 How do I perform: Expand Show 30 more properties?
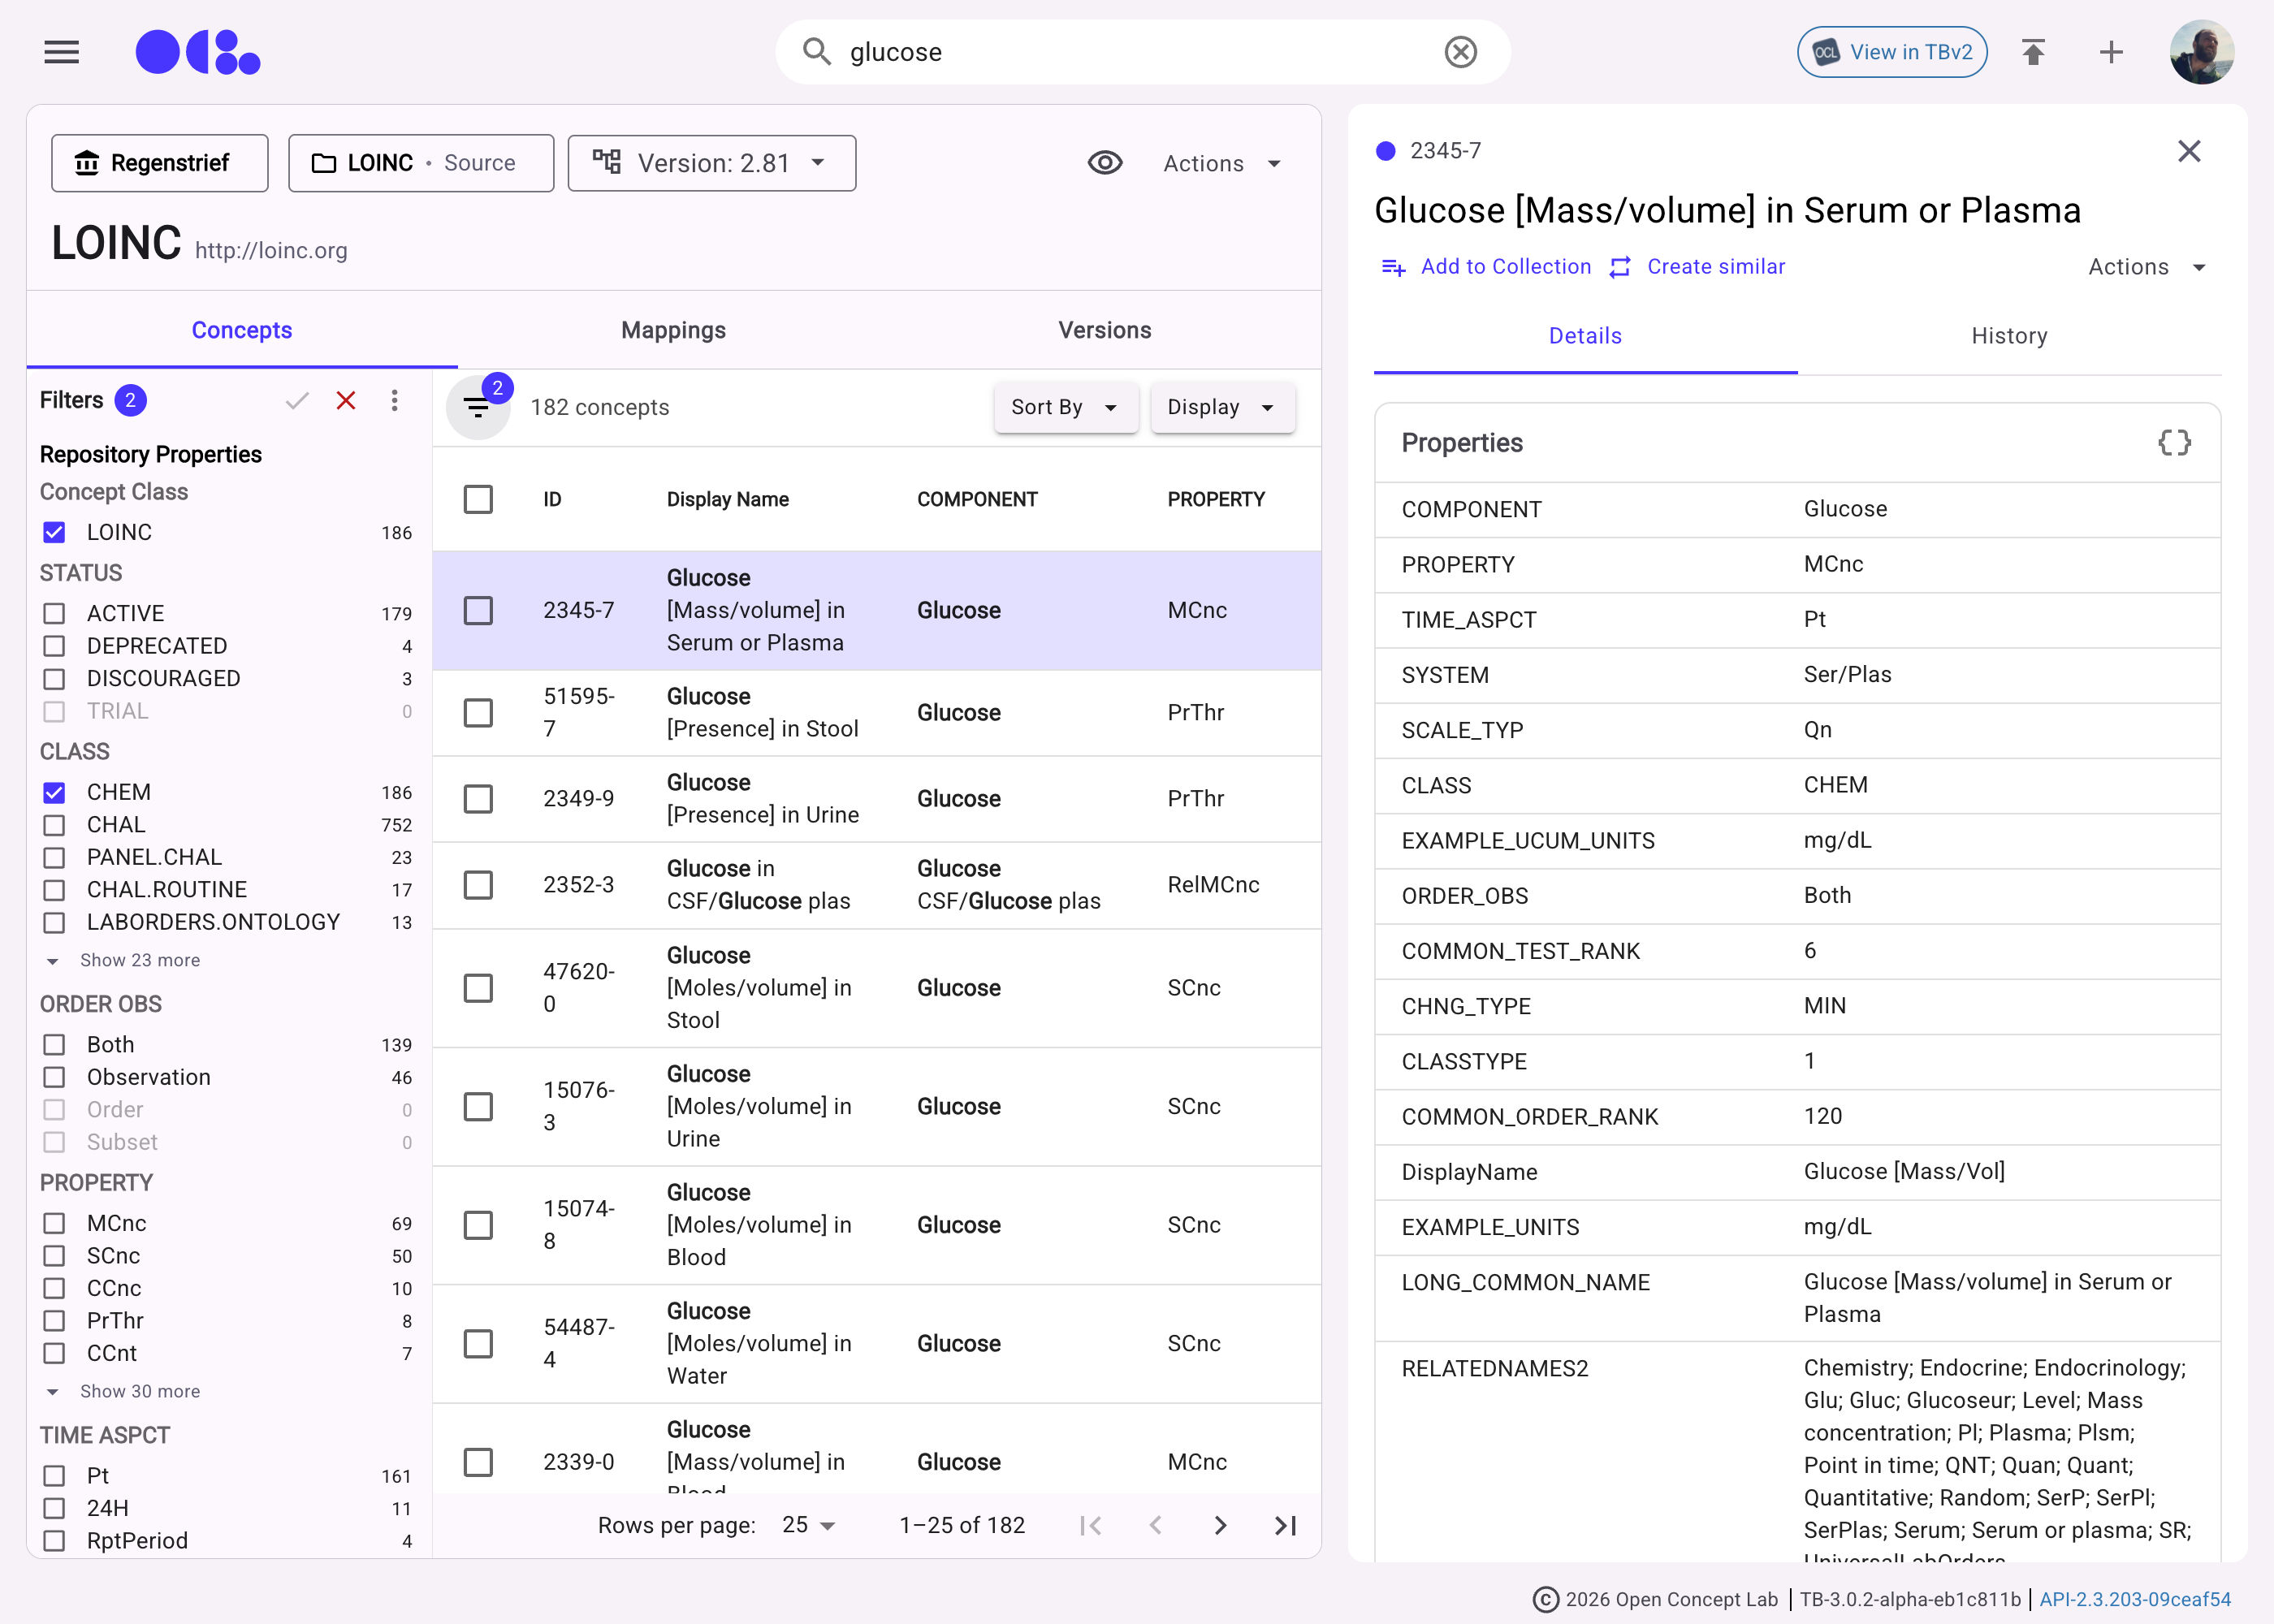[x=125, y=1391]
